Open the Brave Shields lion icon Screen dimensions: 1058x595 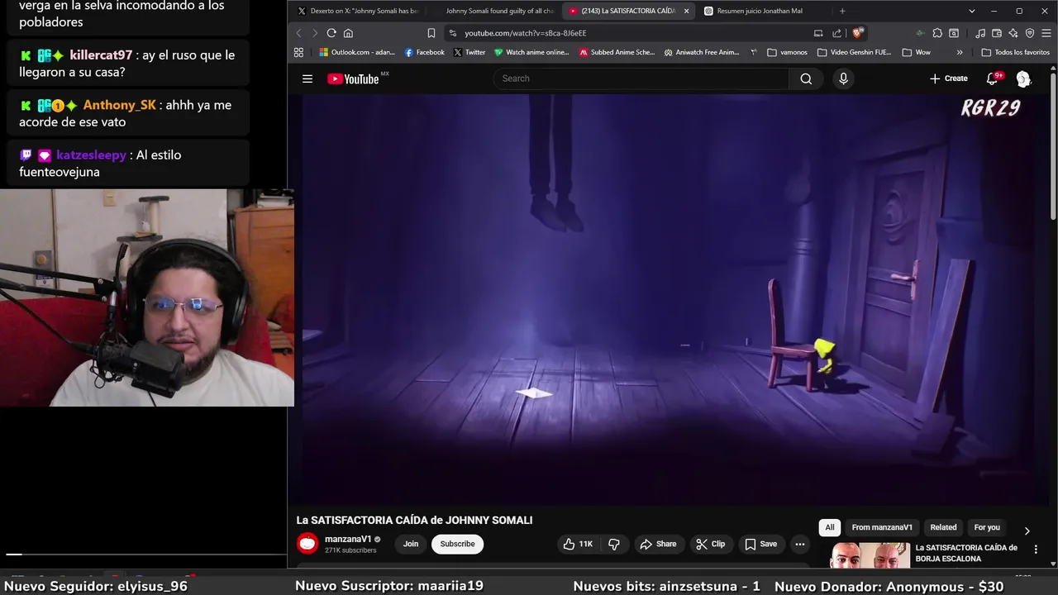point(857,33)
